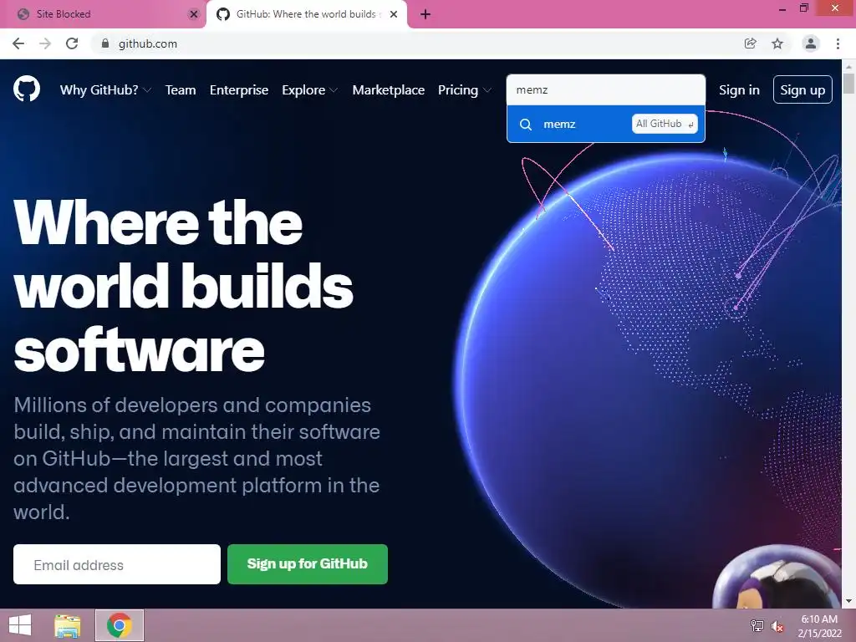Screen dimensions: 856x642
Task: Select the GitHub browser tab
Action: [306, 14]
